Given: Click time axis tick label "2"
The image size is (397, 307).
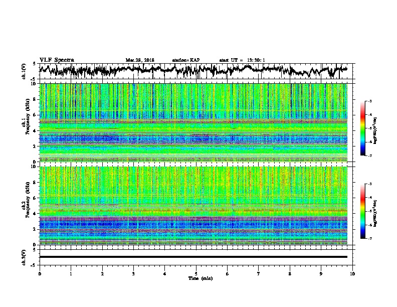Looking at the screenshot, I should (x=102, y=273).
